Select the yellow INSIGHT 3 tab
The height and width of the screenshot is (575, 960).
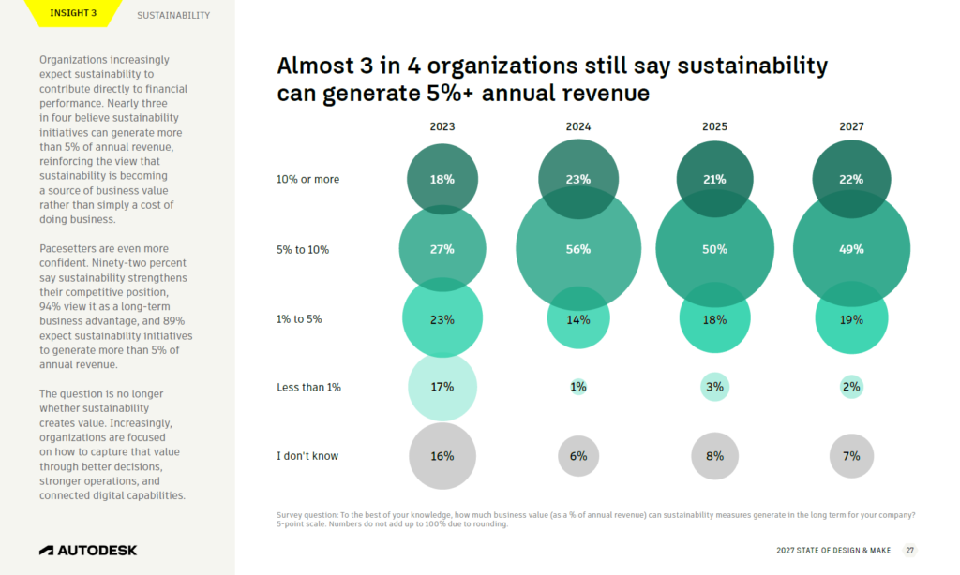[x=73, y=13]
